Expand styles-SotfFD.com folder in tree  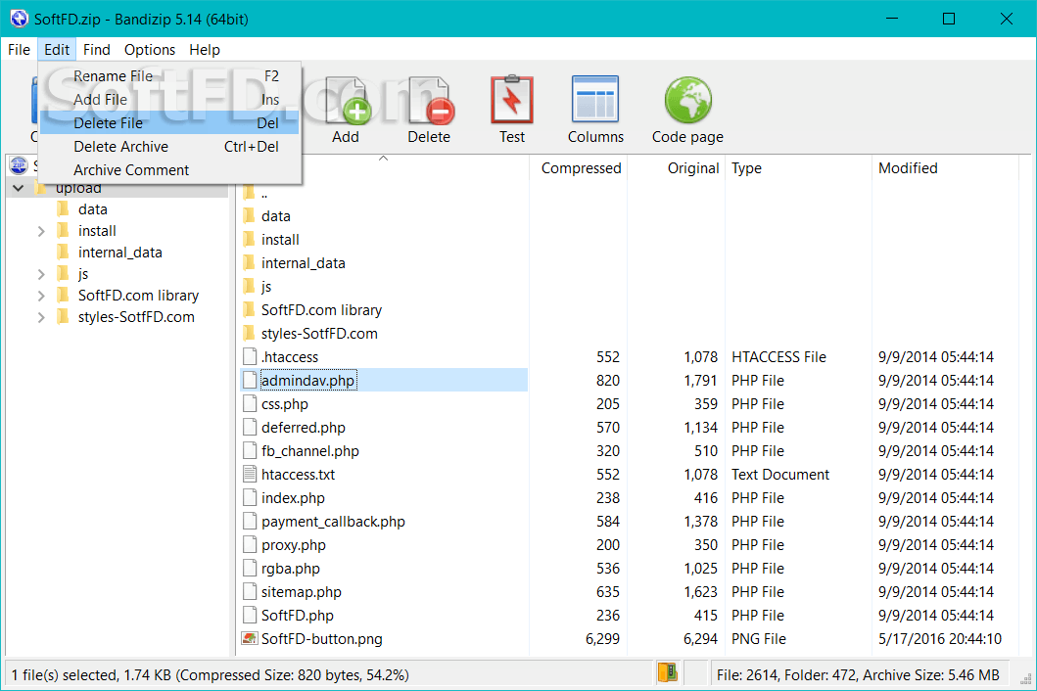pos(41,317)
